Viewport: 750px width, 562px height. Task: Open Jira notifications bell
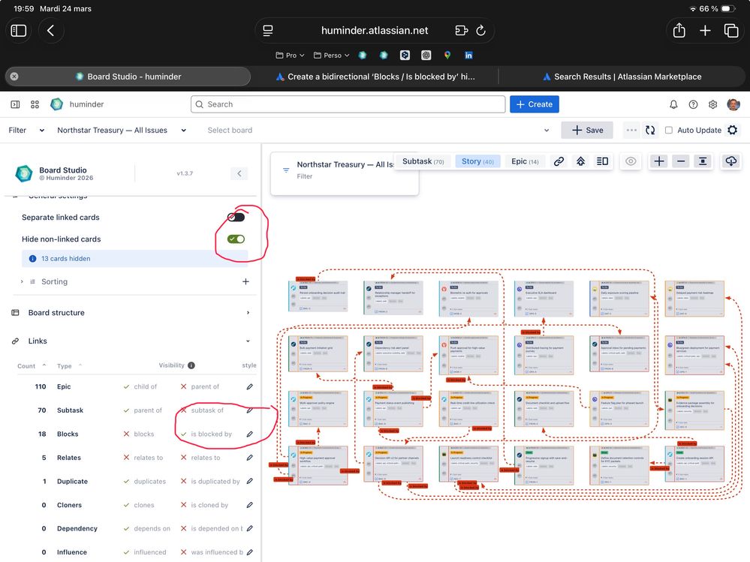click(673, 104)
